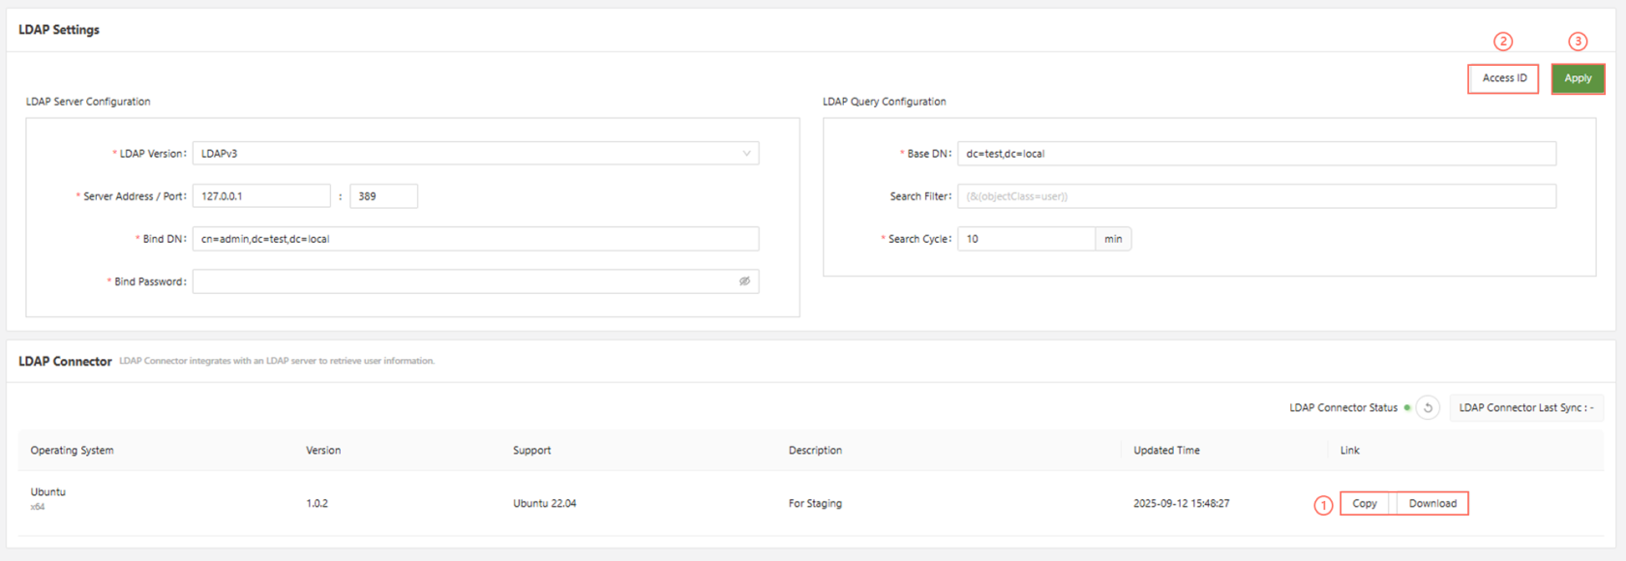Click the Operating System column header
Screen dimensions: 1626x561
pyautogui.click(x=72, y=451)
